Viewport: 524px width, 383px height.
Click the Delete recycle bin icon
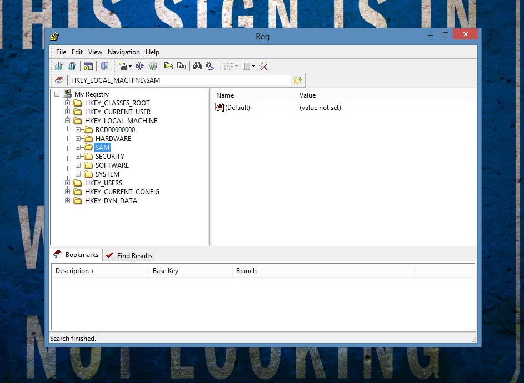coord(153,66)
